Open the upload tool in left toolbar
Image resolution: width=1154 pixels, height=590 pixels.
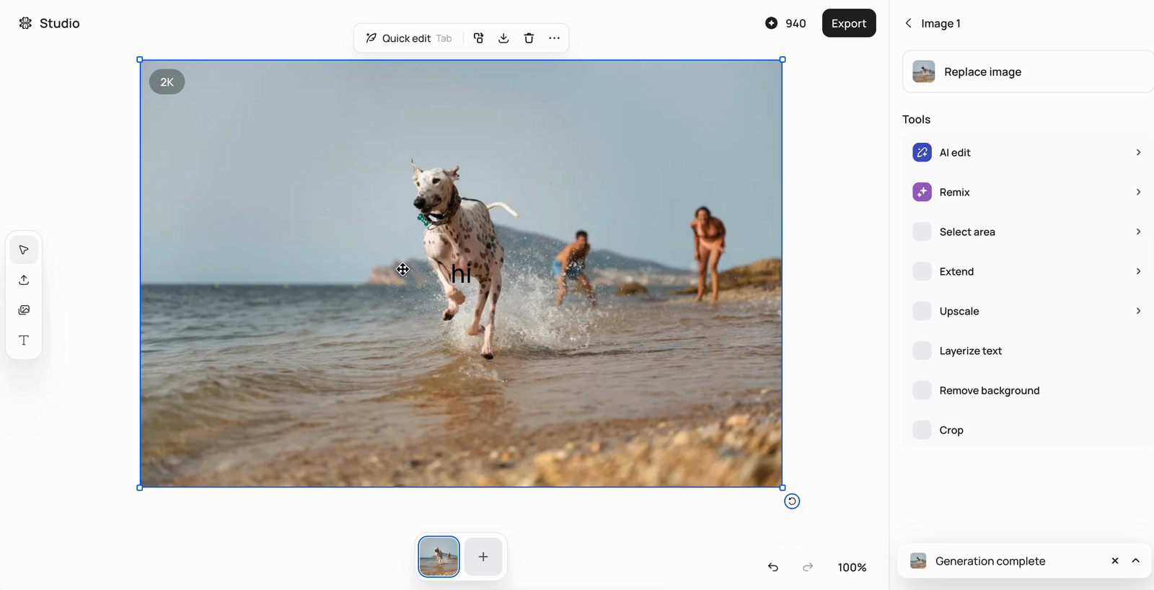point(24,280)
